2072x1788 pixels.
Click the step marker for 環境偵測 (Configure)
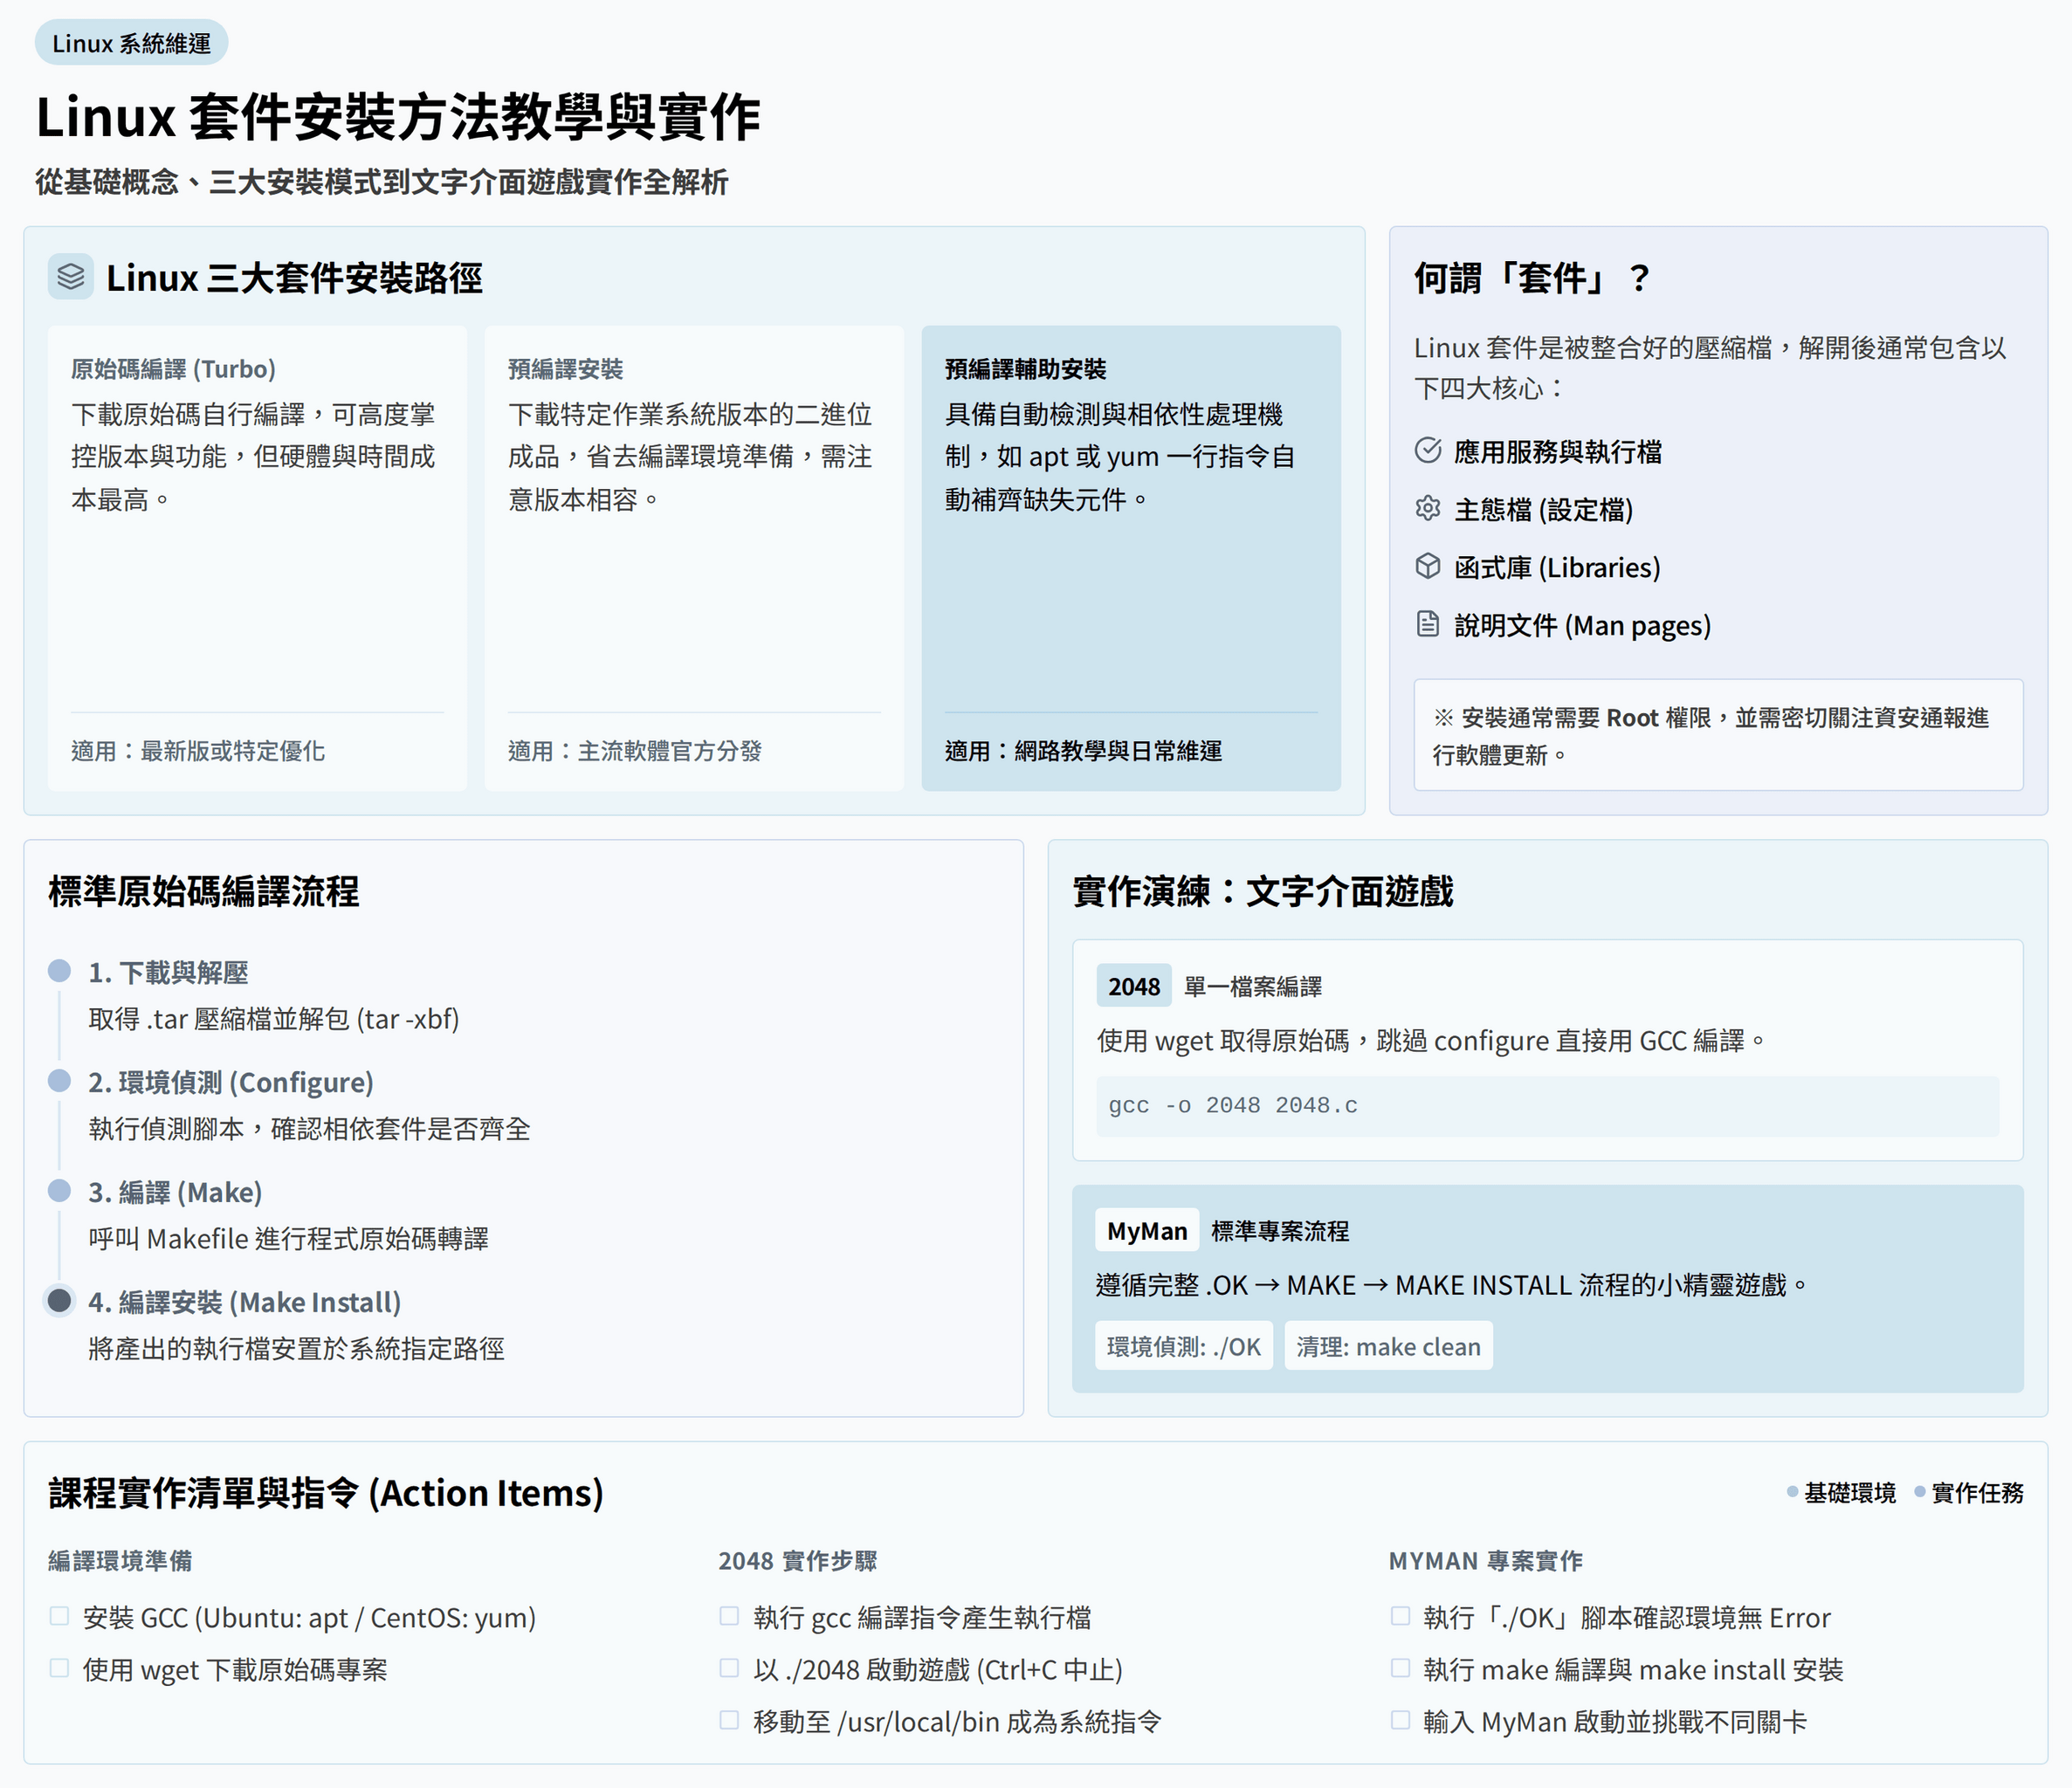[60, 1081]
